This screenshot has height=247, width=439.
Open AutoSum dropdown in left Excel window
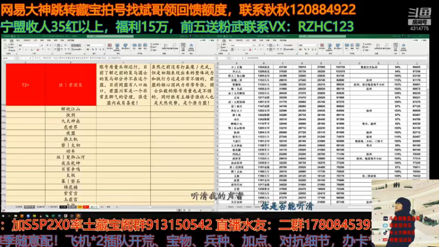(160, 44)
